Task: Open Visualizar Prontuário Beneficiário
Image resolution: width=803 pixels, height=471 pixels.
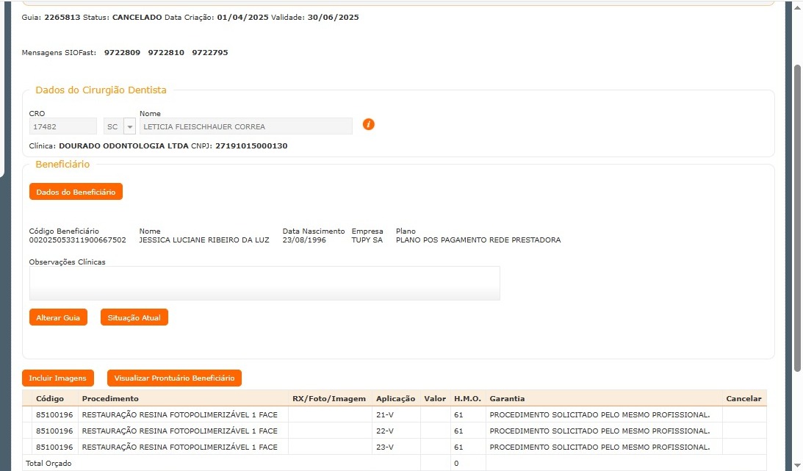Action: pos(174,378)
